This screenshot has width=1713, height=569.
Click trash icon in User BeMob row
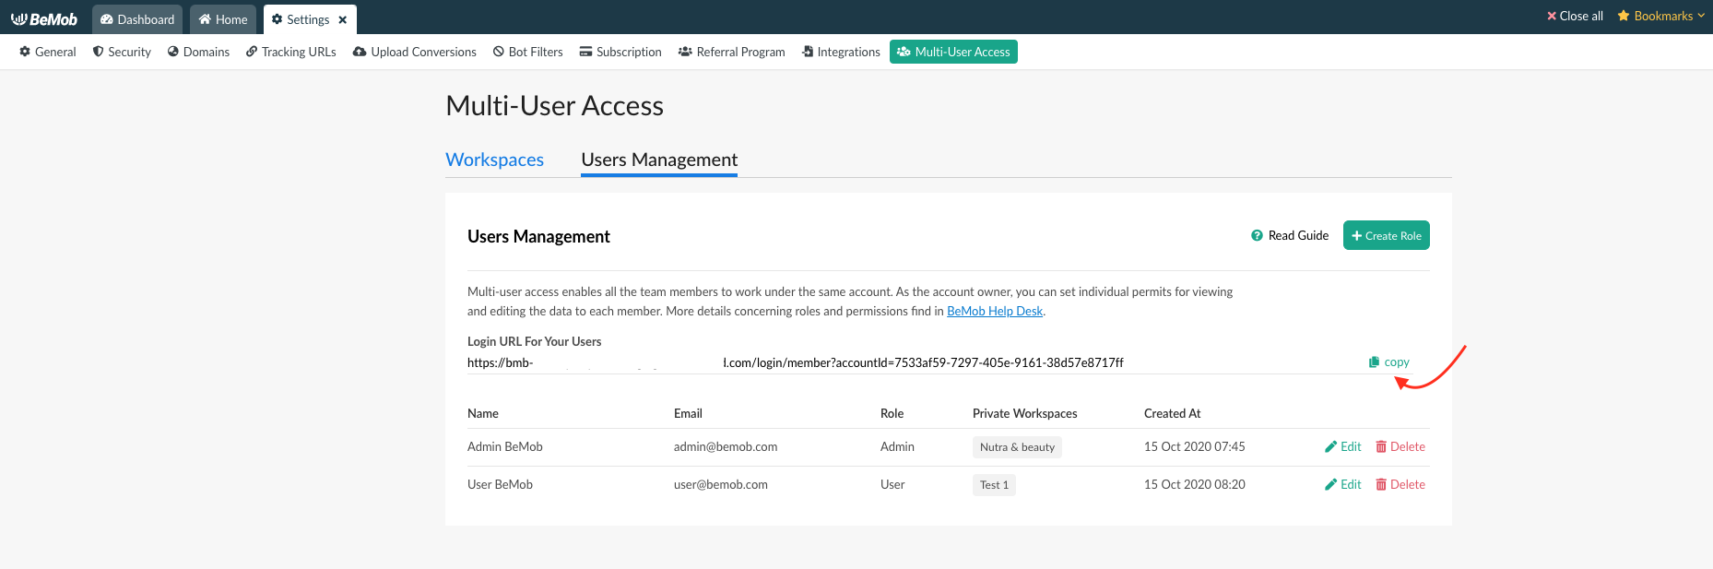tap(1381, 484)
